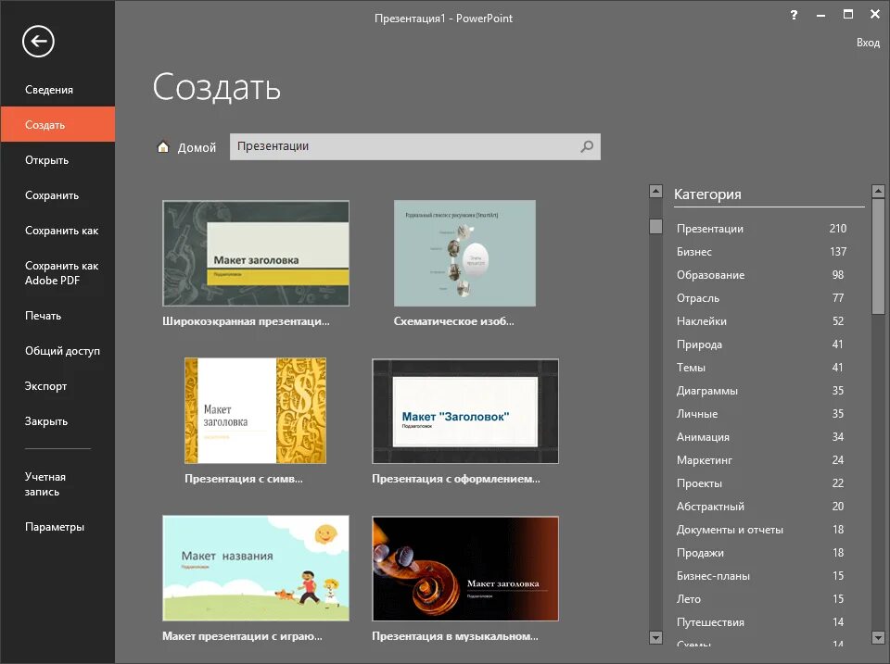Screen dimensions: 890x664
Task: Open the Общий доступ section
Action: (x=57, y=350)
